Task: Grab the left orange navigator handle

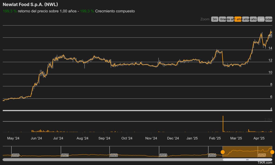Action: tap(223, 152)
